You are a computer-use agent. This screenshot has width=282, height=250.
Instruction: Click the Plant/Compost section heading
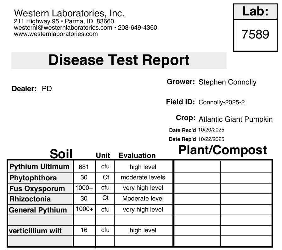click(223, 150)
